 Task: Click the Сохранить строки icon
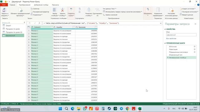[71, 10]
